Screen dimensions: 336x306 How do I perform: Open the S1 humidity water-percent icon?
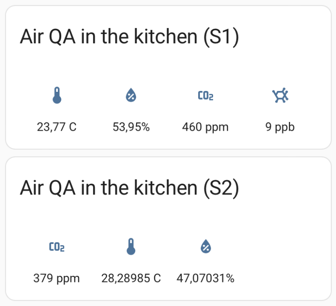[131, 95]
